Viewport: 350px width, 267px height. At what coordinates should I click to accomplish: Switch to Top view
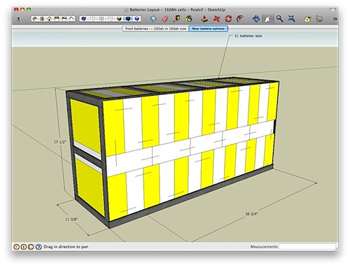coord(42,19)
